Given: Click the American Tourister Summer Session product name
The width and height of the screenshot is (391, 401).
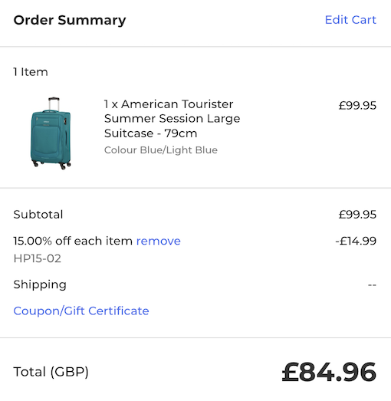Looking at the screenshot, I should (x=172, y=119).
